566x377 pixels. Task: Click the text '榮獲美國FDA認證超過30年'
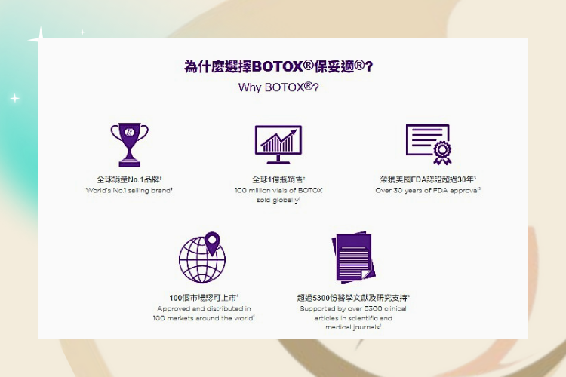(428, 179)
